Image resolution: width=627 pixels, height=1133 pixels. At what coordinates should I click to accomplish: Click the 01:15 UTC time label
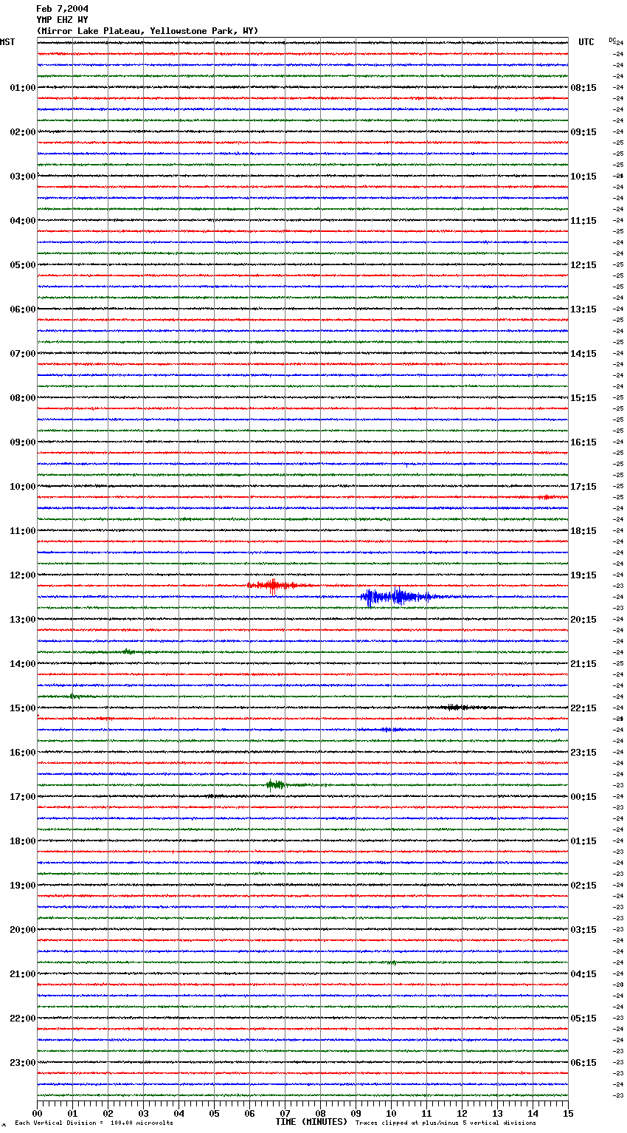[583, 841]
